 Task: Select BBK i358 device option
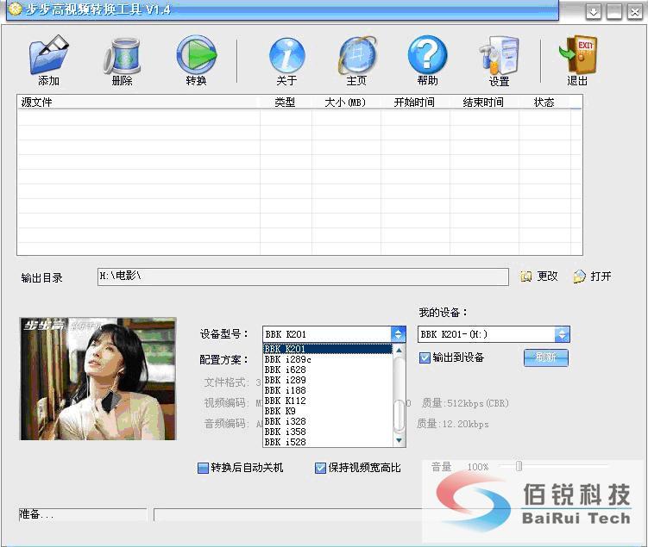pyautogui.click(x=327, y=432)
